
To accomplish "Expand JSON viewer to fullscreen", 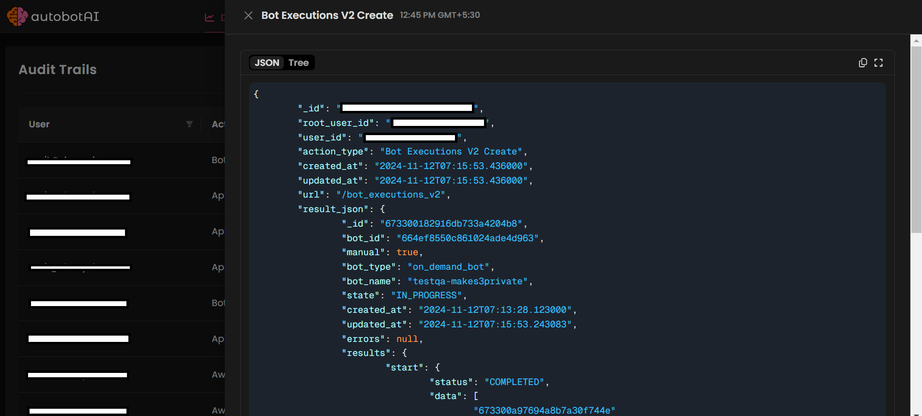I will click(x=878, y=63).
